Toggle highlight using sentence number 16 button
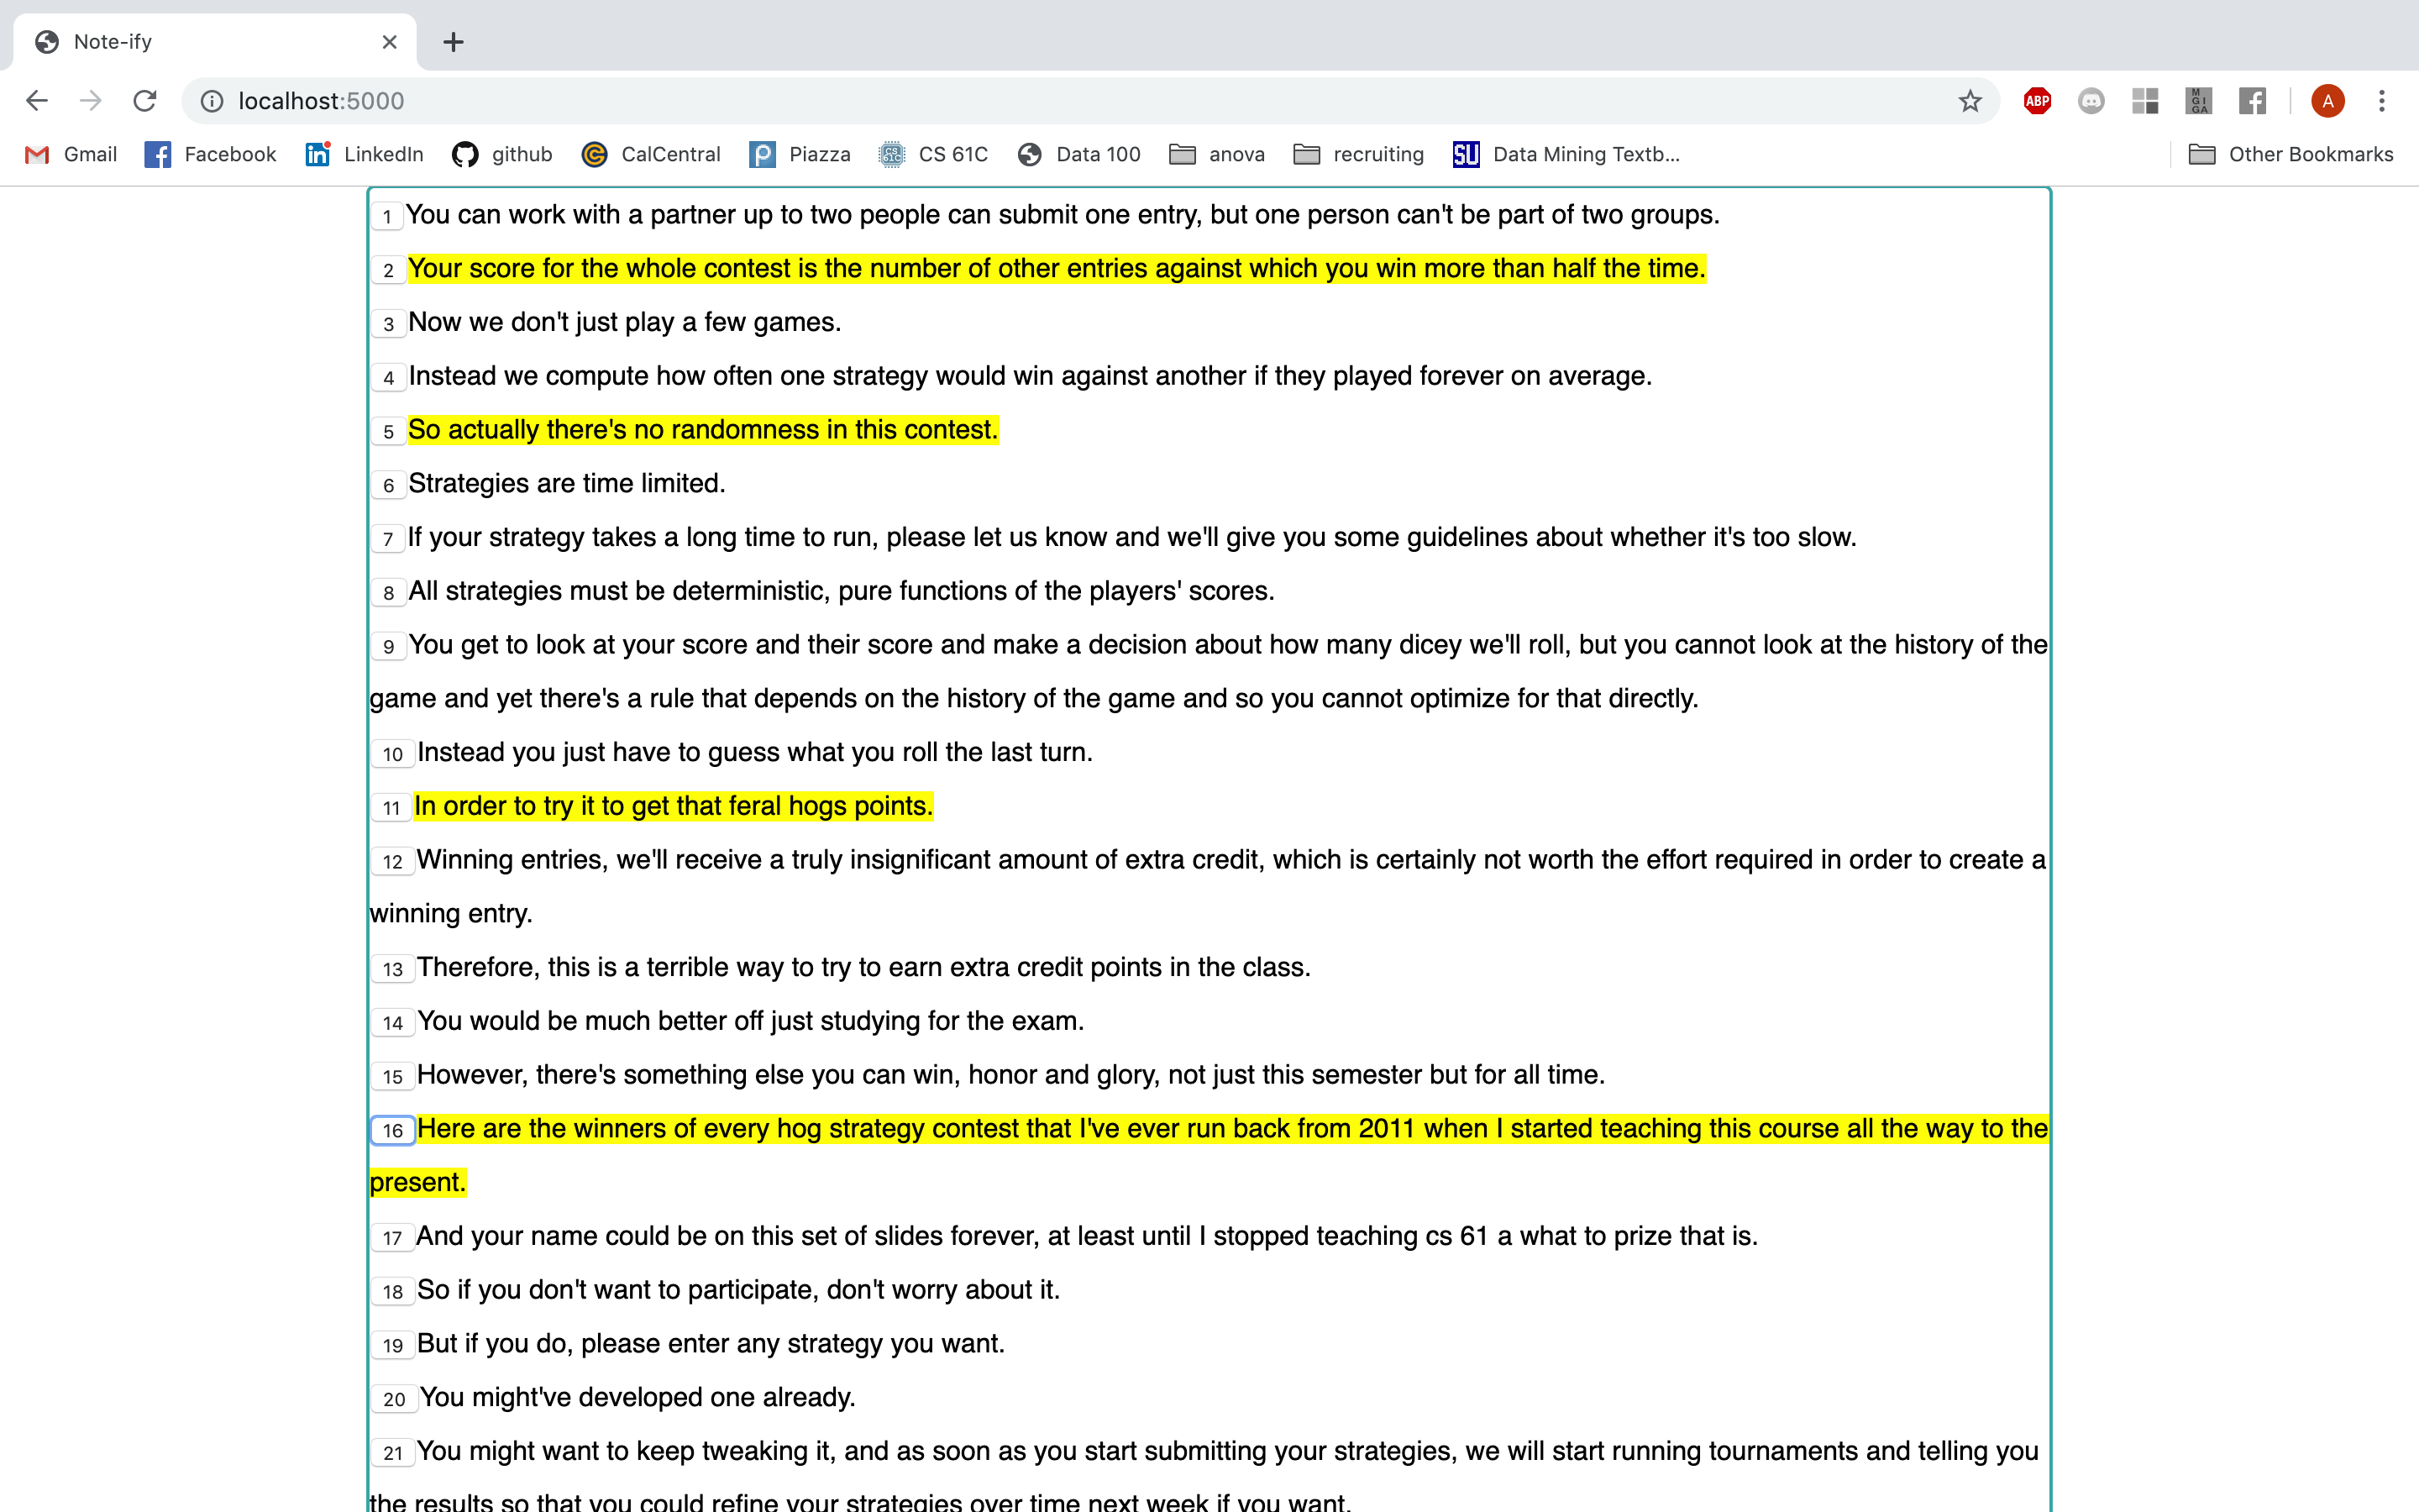This screenshot has width=2419, height=1512. tap(392, 1131)
